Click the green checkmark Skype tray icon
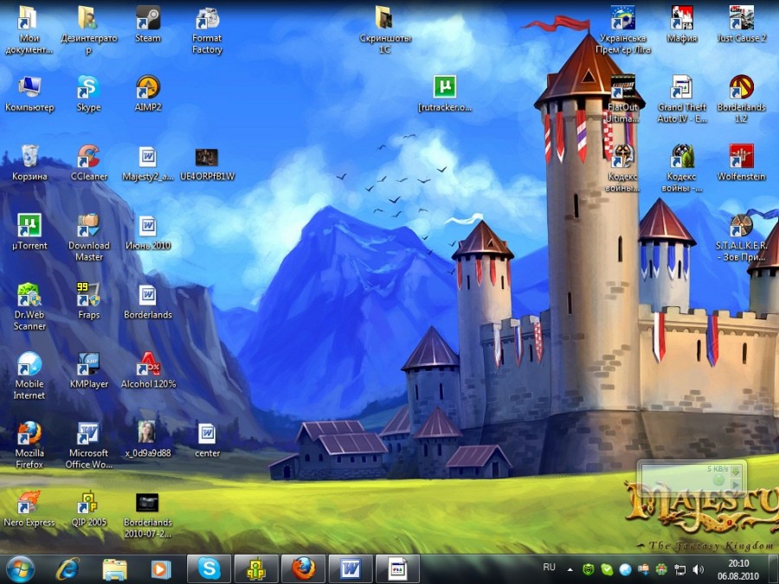This screenshot has width=779, height=584. pyautogui.click(x=607, y=569)
